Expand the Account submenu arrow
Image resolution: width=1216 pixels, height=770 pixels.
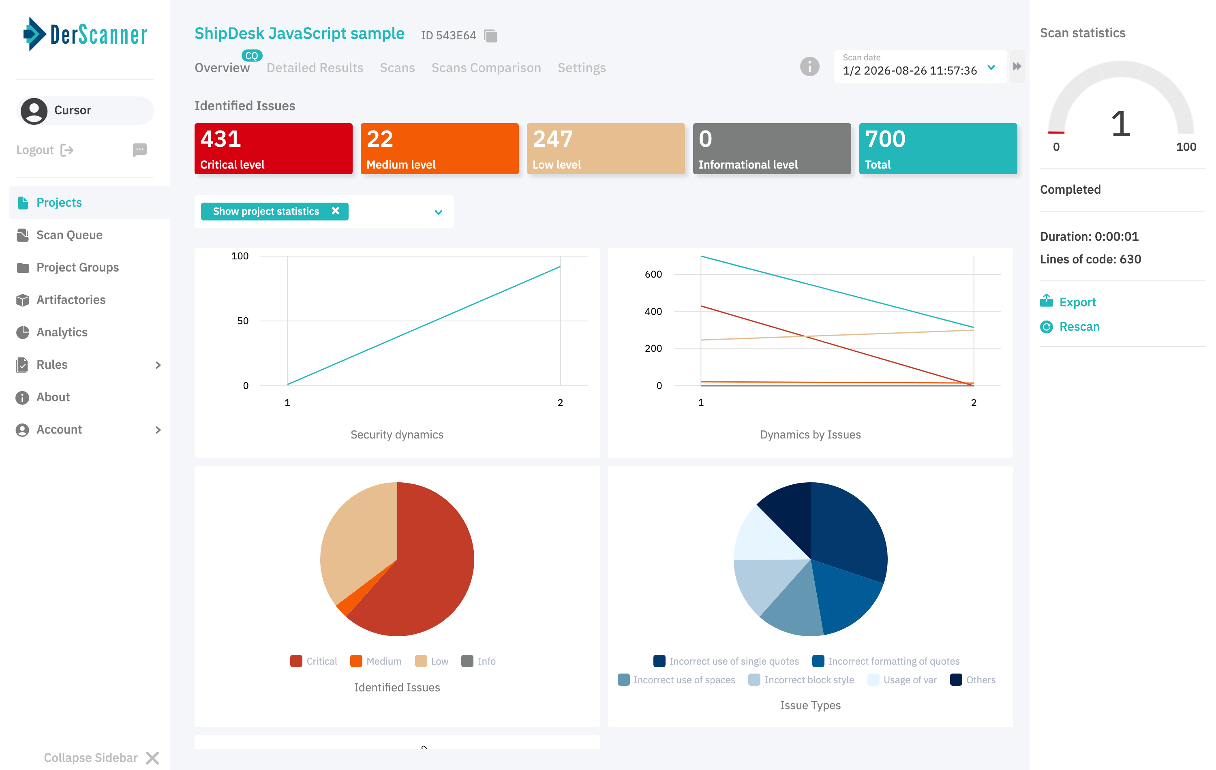158,430
